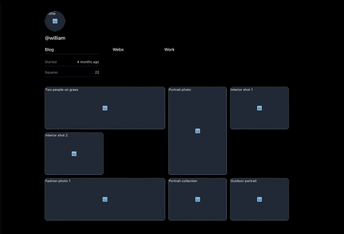
Task: Open the Portrait collection tile caption
Action: pos(183,181)
